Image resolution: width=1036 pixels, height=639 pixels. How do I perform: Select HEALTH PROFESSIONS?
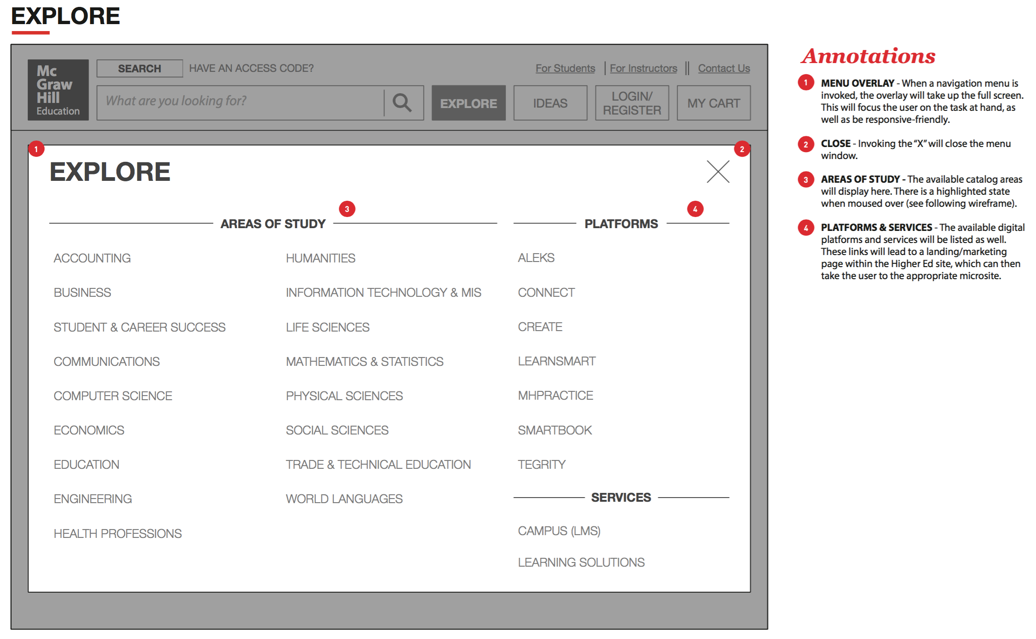point(118,533)
